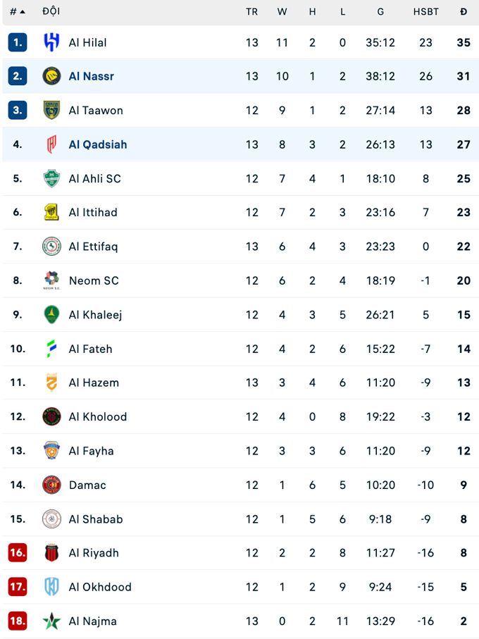Click the Neom SC logo

[x=51, y=280]
